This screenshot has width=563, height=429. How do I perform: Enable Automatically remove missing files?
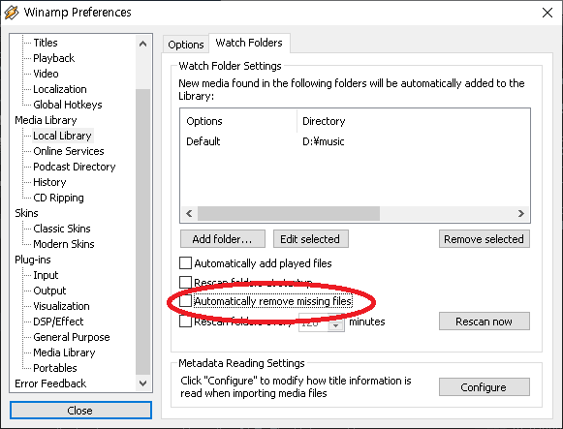point(185,301)
